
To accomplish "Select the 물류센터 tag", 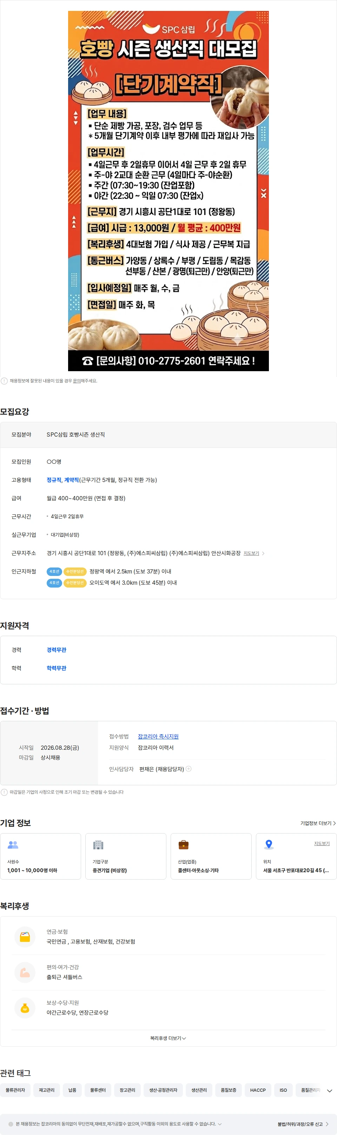I will 98,1090.
